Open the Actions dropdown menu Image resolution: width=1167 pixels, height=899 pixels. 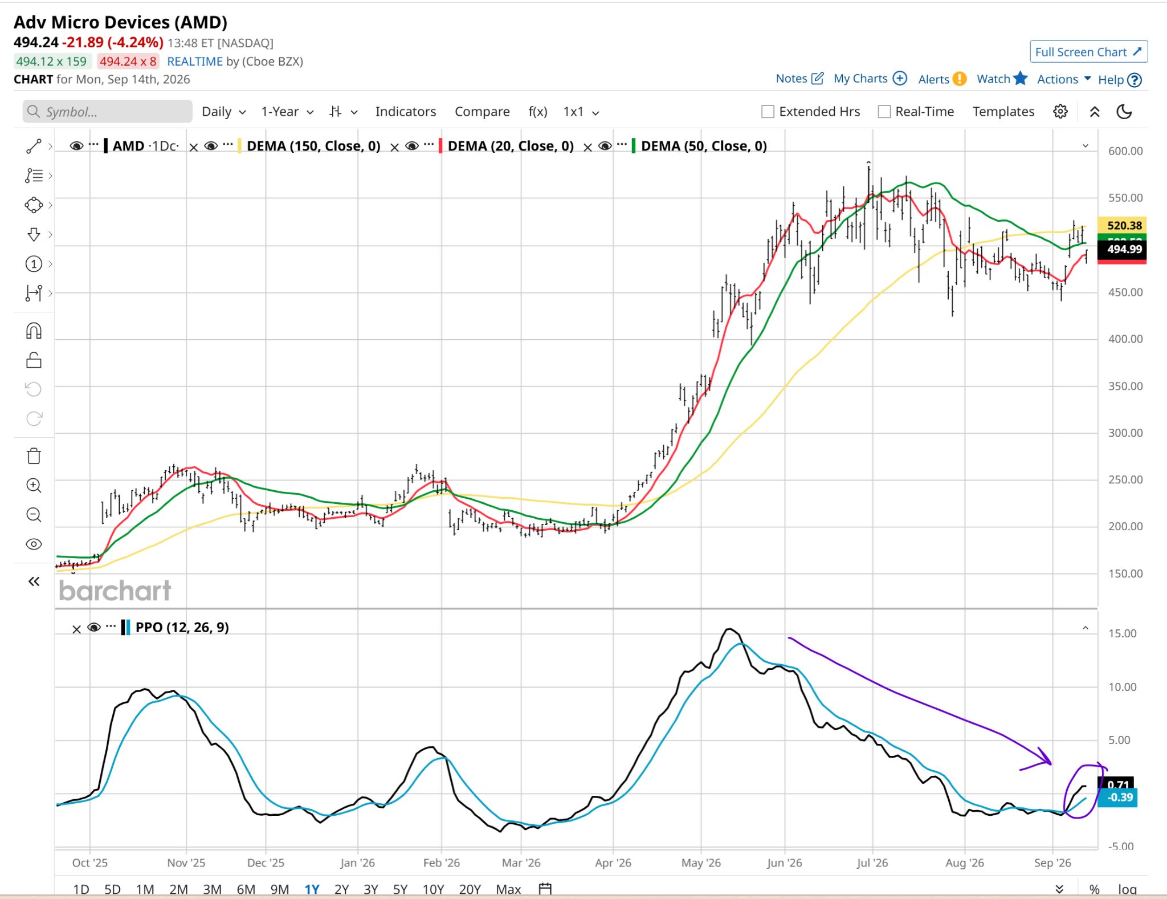[1063, 79]
